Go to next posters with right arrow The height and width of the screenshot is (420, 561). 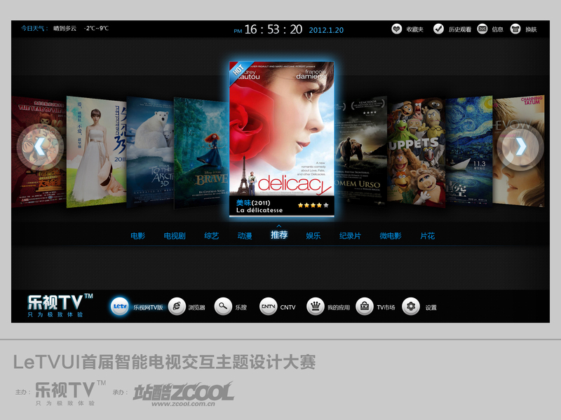pos(521,147)
